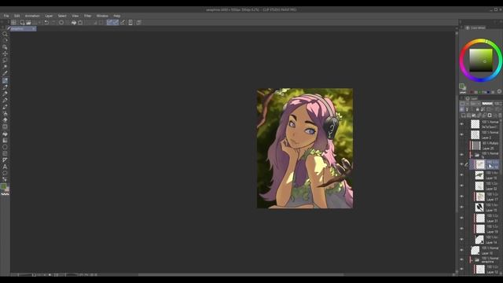Click Lock layer icon in Layer panel

tap(477, 109)
